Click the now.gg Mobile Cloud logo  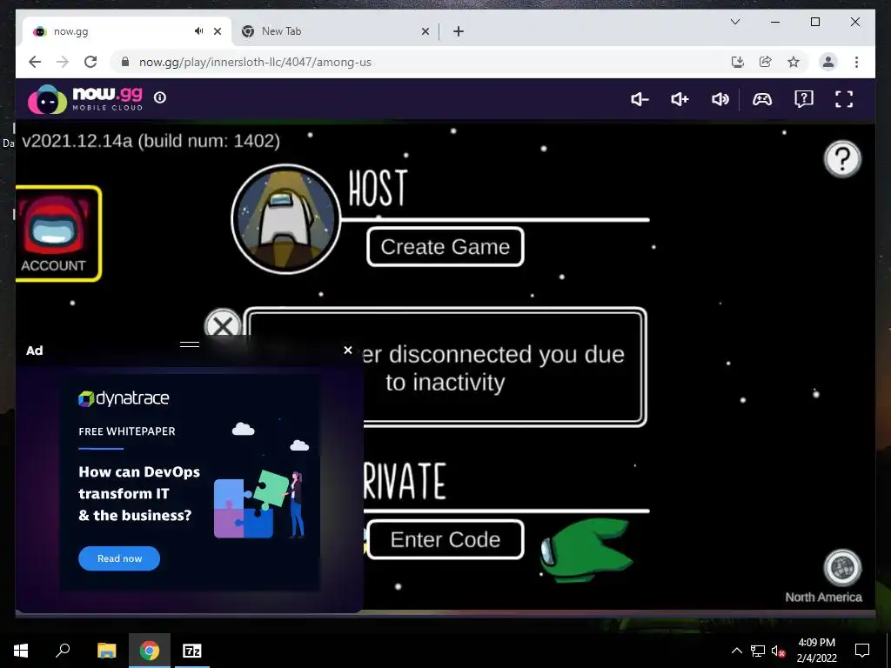[x=85, y=99]
